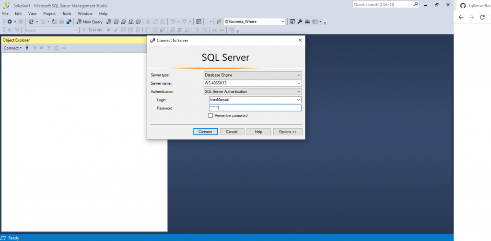Click the Database Engine Query icon

[x=109, y=22]
